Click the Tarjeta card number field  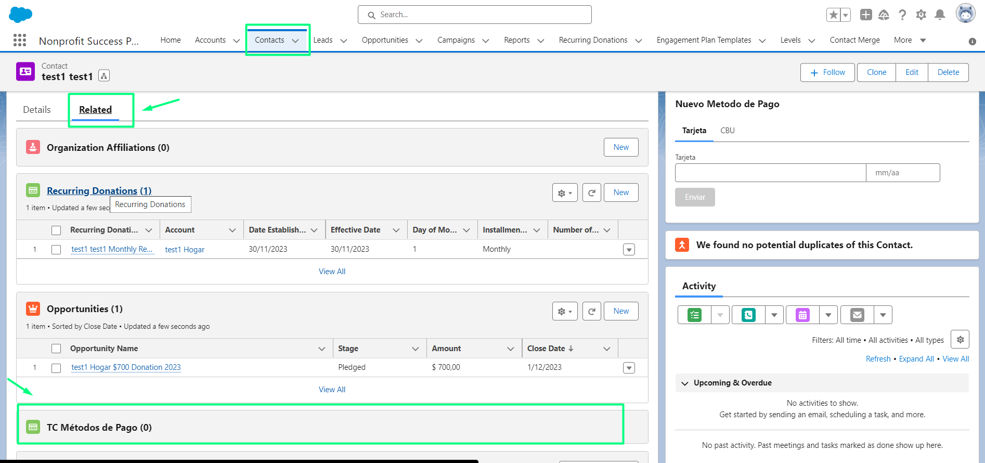(770, 173)
